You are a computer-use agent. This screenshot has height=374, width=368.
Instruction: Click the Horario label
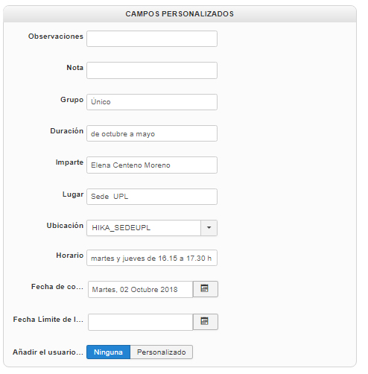pyautogui.click(x=70, y=256)
